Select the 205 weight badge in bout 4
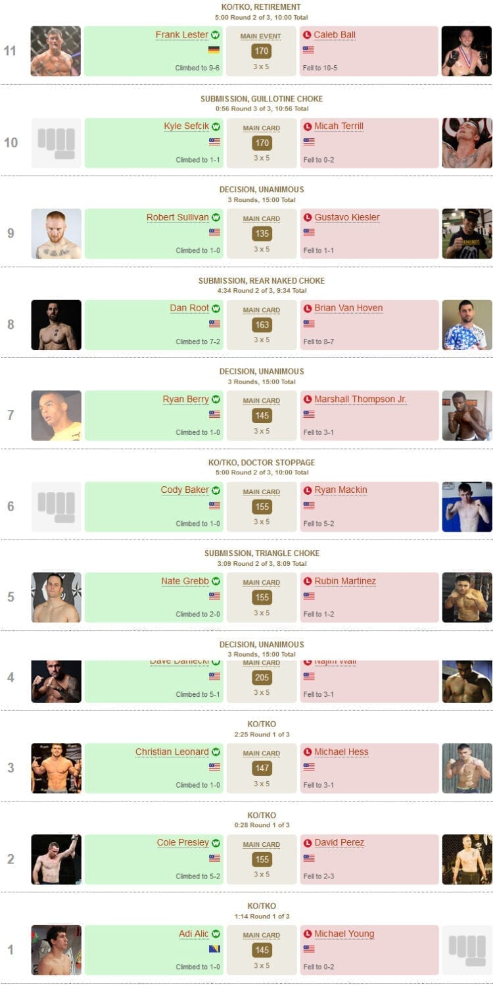 coord(262,677)
